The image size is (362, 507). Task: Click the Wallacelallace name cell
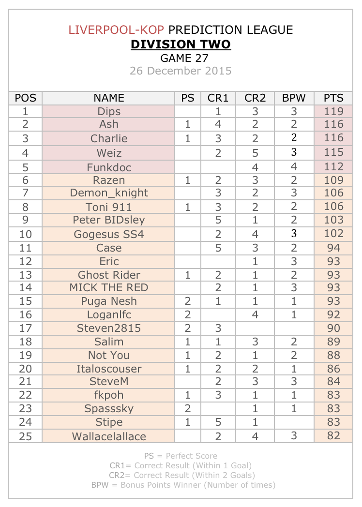tap(108, 436)
